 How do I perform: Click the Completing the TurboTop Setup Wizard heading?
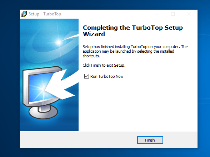[133, 31]
